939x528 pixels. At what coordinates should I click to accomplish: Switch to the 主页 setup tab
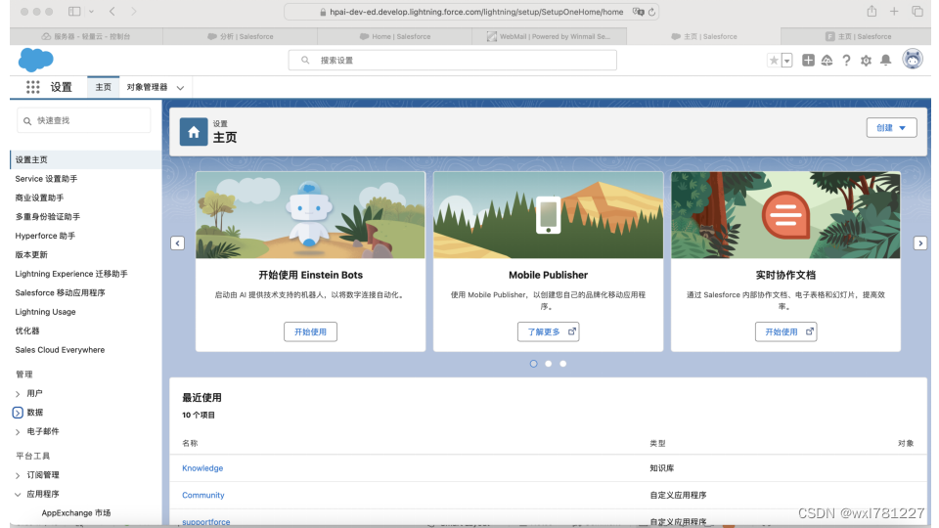(x=103, y=87)
